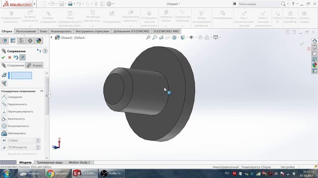Switch to the Motion Study 1 tab
Image resolution: width=318 pixels, height=178 pixels.
pyautogui.click(x=79, y=162)
